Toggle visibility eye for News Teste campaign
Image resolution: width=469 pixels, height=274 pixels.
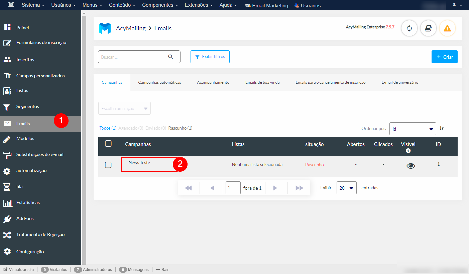tap(411, 165)
